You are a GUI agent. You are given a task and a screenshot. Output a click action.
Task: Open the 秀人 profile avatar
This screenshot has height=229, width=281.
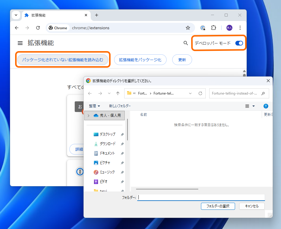tap(229, 28)
